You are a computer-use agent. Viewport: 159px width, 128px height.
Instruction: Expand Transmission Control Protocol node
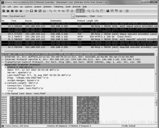click(x=3, y=62)
